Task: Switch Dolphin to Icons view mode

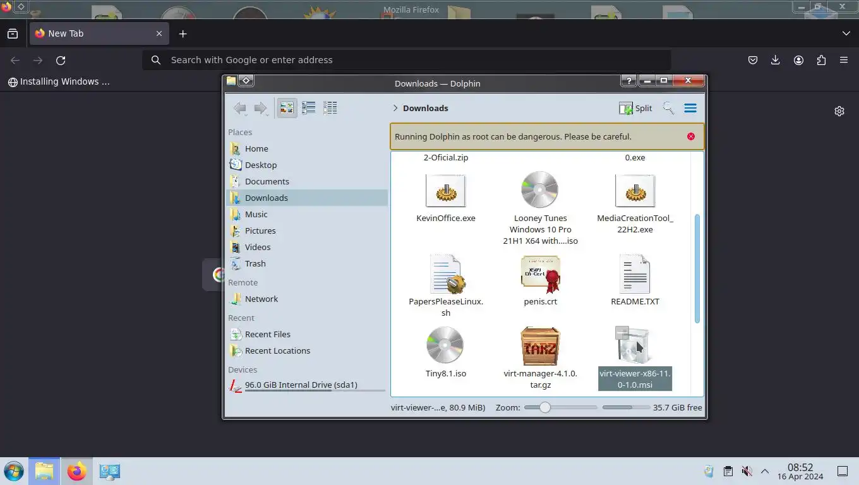Action: (x=287, y=108)
